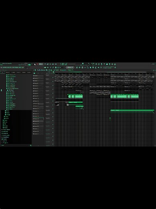Image resolution: width=156 pixels, height=209 pixels.
Task: Open the PLUGINS browser tab
Action: (13, 72)
